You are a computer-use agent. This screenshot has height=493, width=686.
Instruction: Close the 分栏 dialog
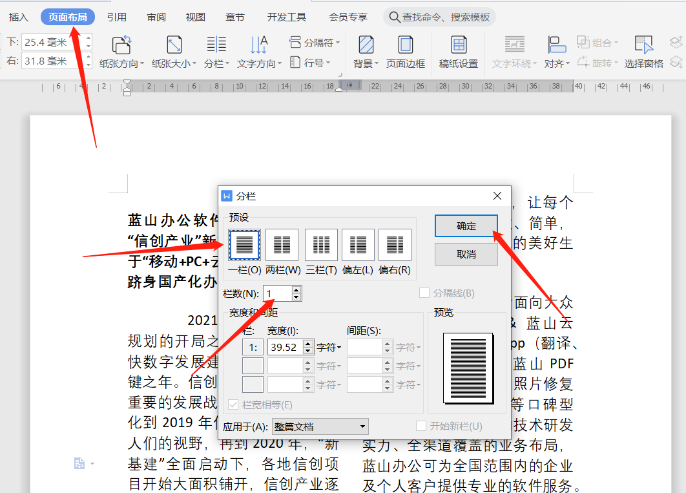[497, 196]
